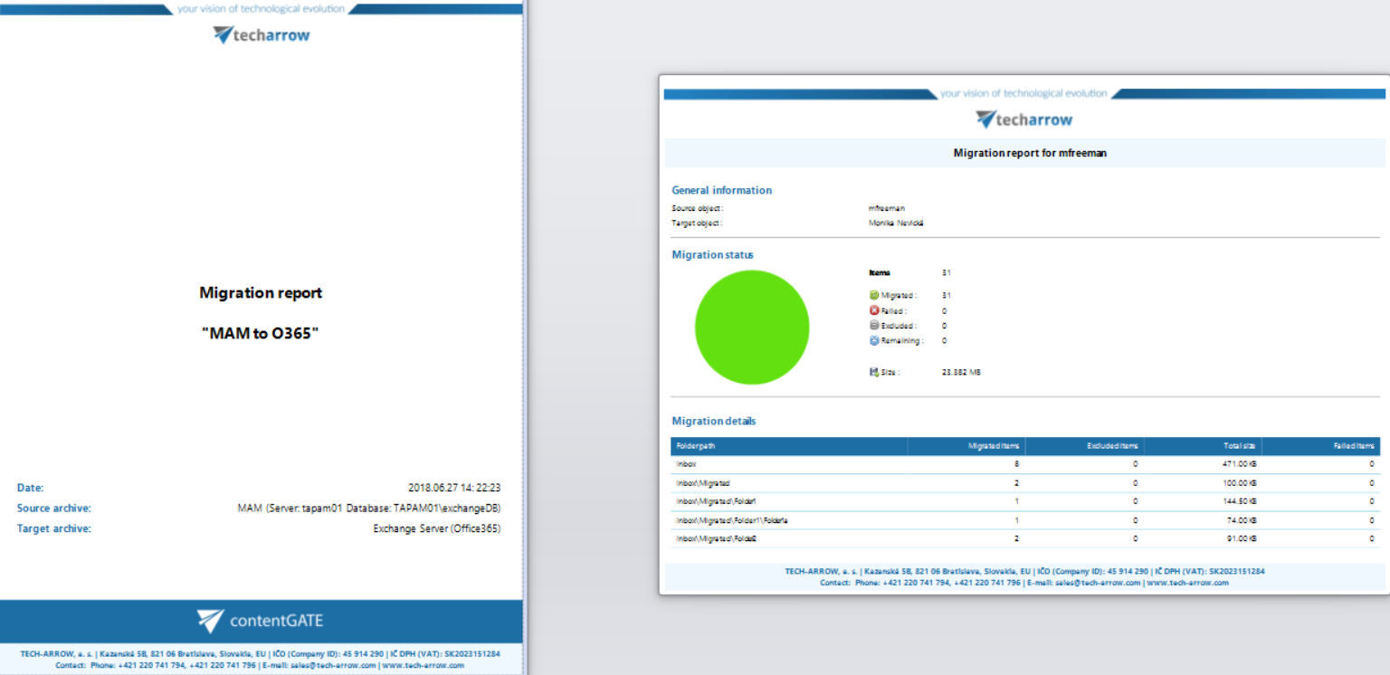Click the 'Migration details' section heading
The width and height of the screenshot is (1390, 675).
pyautogui.click(x=713, y=422)
